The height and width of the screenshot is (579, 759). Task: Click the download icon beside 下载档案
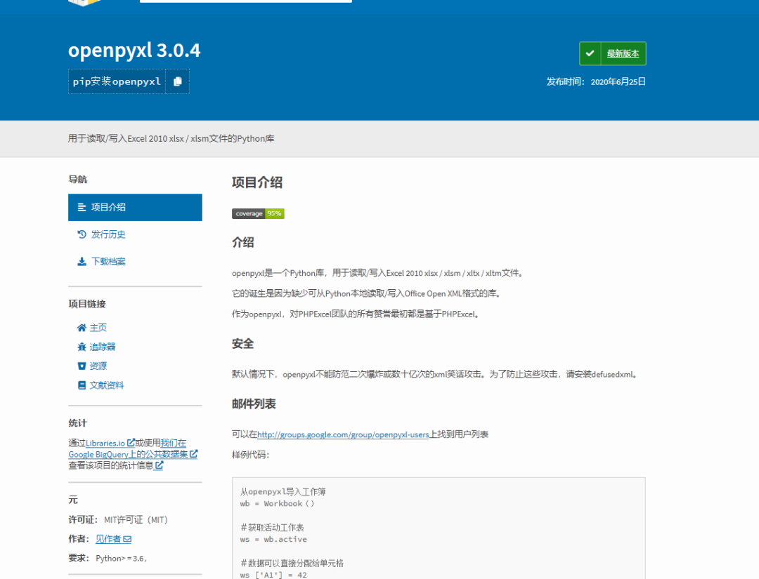point(82,262)
